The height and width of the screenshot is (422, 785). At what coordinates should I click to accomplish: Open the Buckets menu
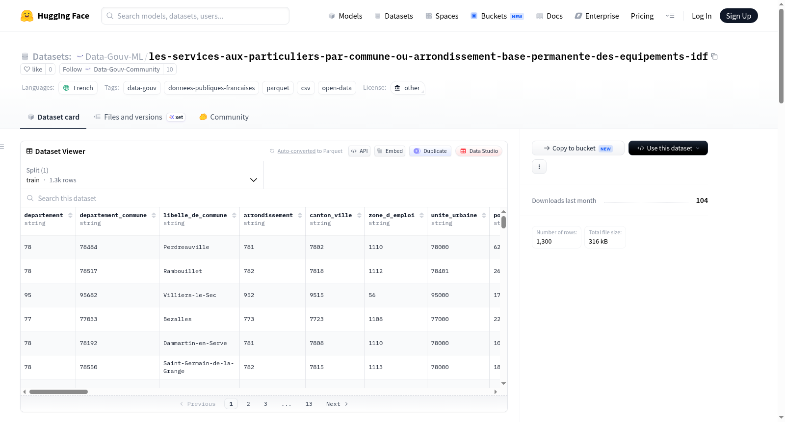tap(497, 16)
